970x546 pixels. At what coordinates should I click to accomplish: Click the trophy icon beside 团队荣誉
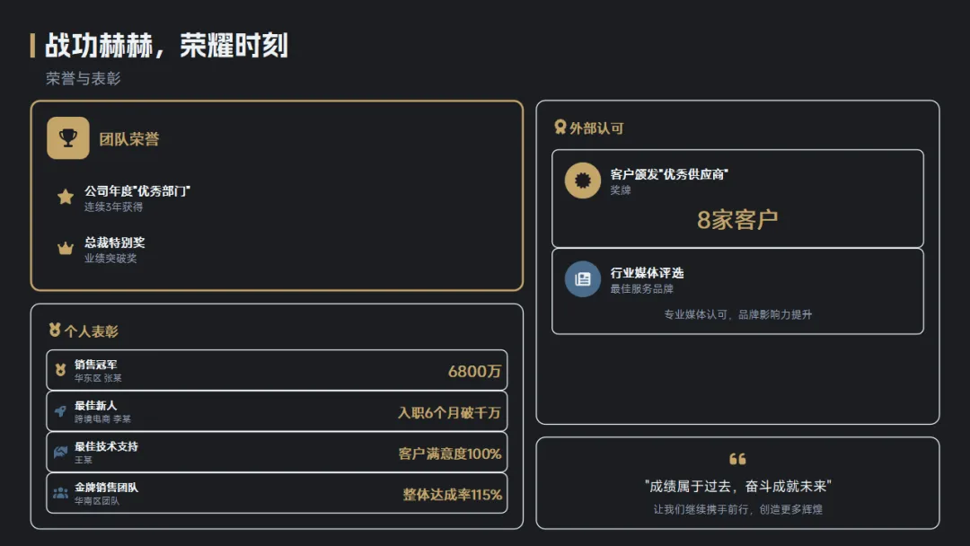(x=68, y=138)
